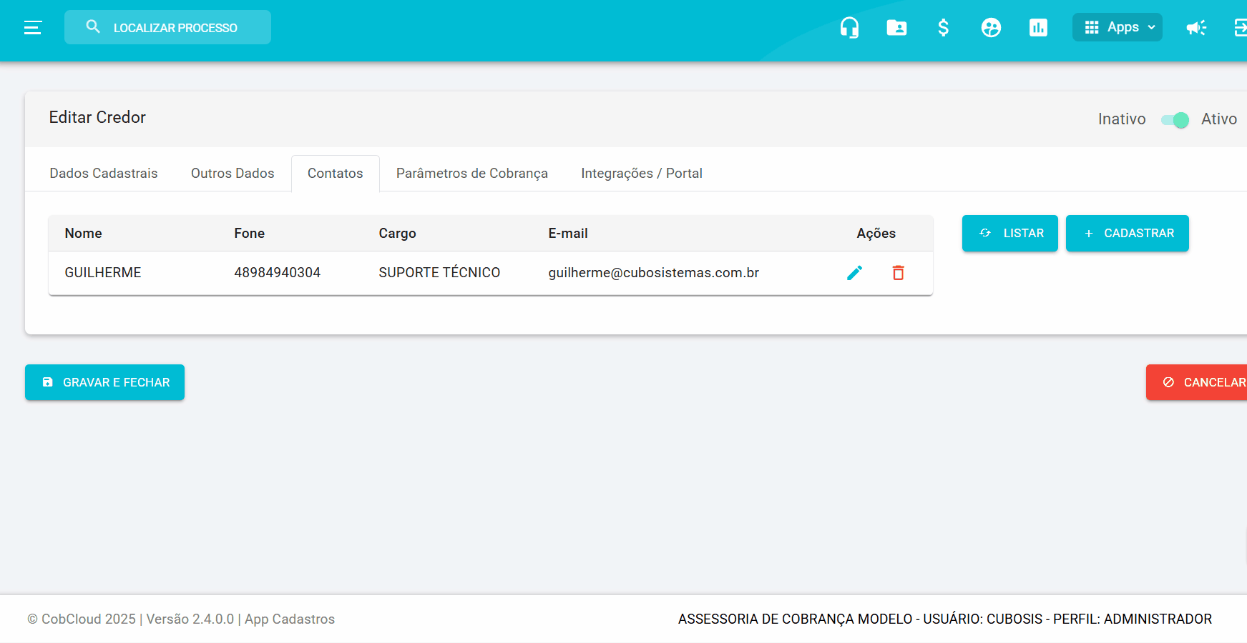
Task: Focus the LOCALIZAR PROCESSO search field
Action: point(167,27)
